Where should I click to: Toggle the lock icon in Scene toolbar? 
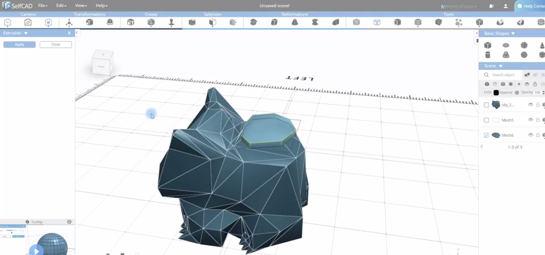click(535, 84)
